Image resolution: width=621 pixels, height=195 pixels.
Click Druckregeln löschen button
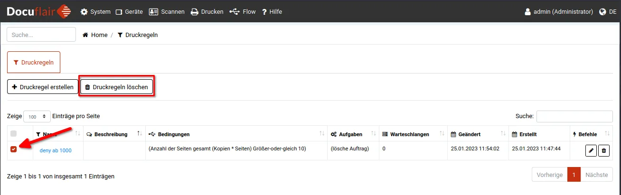116,87
